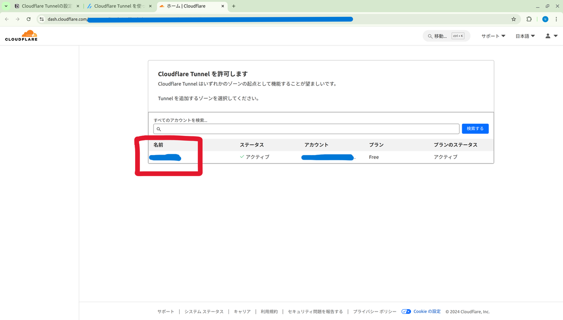Open a new browser tab with plus
The image size is (563, 320).
(x=234, y=6)
